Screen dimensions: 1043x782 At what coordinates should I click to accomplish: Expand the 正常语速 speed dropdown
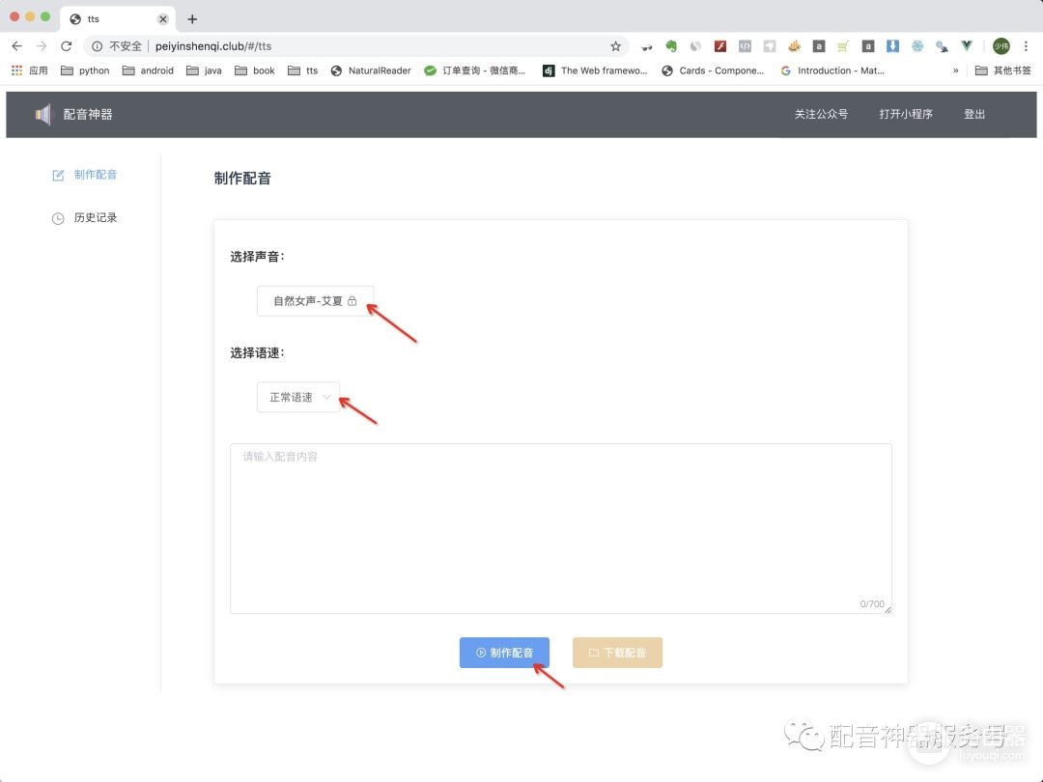(298, 397)
